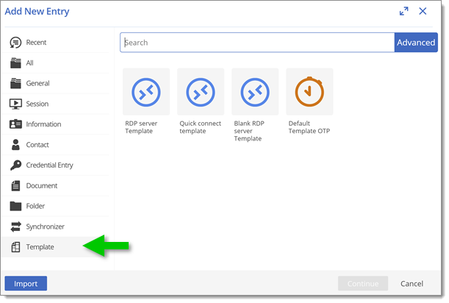Pick the Blank RDP server Template icon
This screenshot has height=303, width=449.
[x=255, y=92]
